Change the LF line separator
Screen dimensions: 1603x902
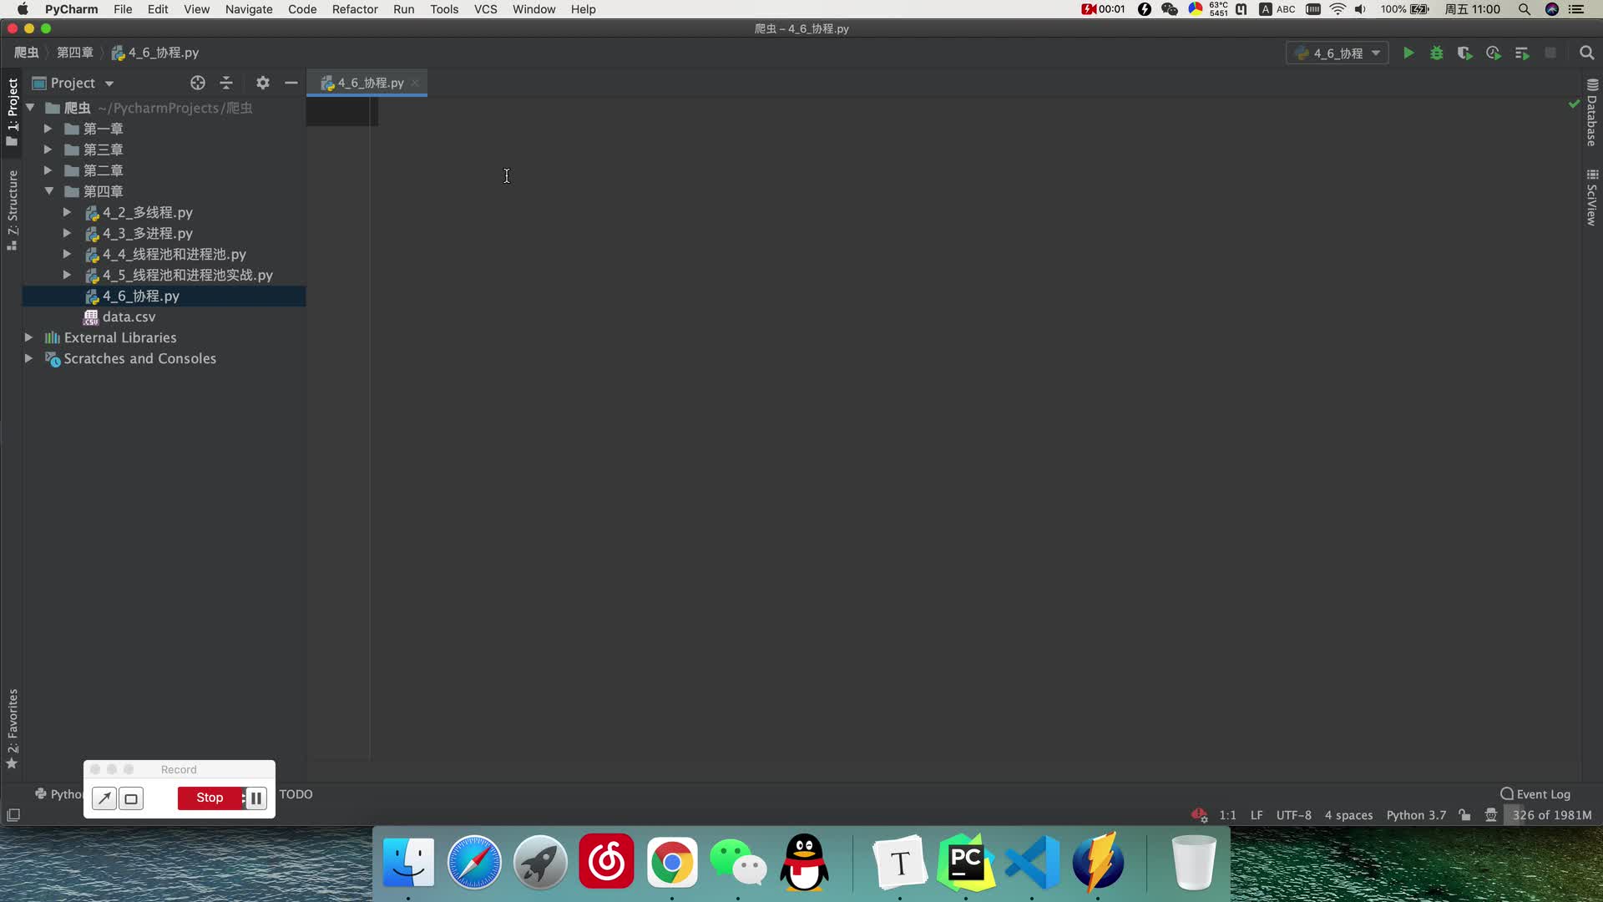pyautogui.click(x=1257, y=815)
